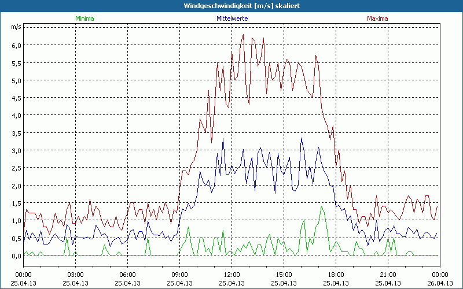Click the 3,5 y-axis value
Screen dimensions: 463x289
coord(16,134)
